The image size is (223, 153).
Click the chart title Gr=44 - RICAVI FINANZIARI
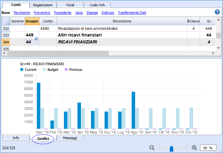click(x=42, y=64)
